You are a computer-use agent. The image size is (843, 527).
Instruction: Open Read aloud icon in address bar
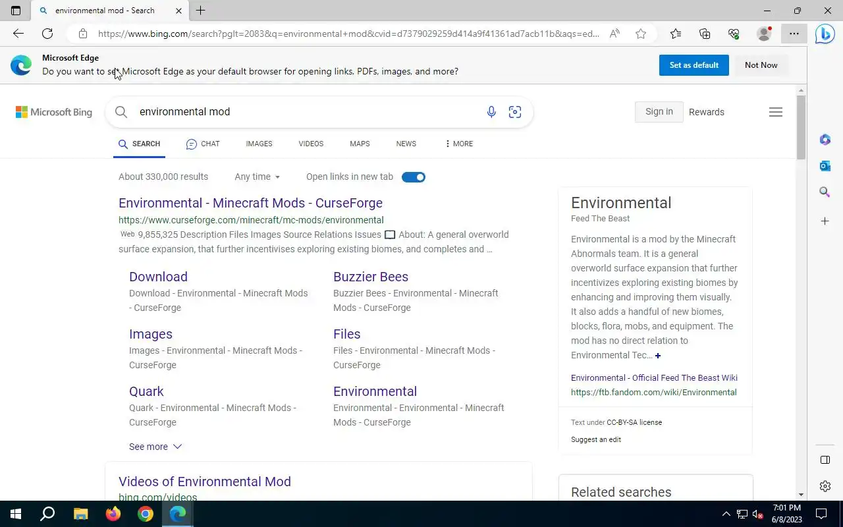point(614,34)
